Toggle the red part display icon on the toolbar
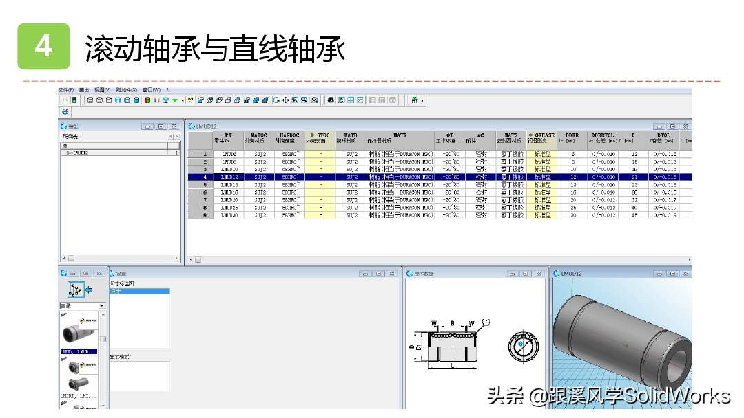This screenshot has height=418, width=744. click(148, 100)
